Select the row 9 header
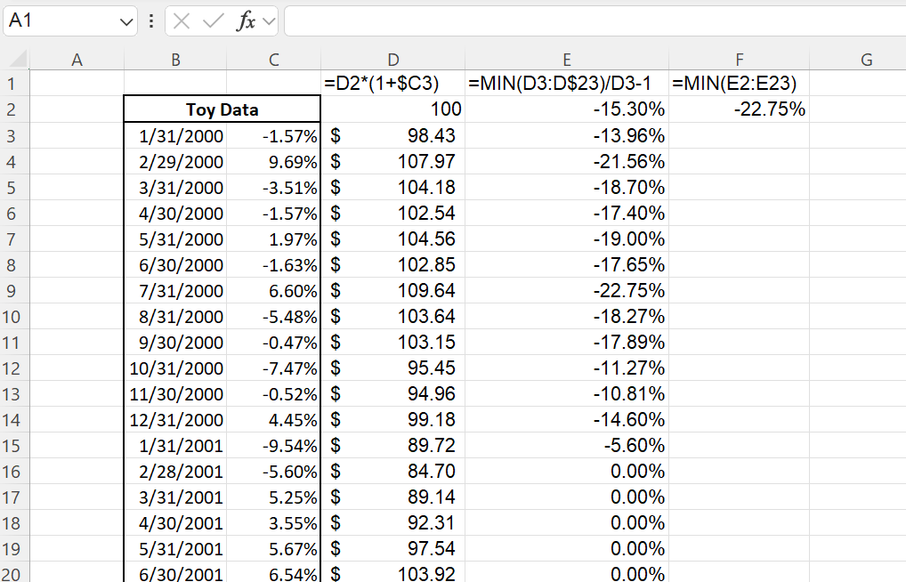Image resolution: width=906 pixels, height=582 pixels. pos(15,291)
